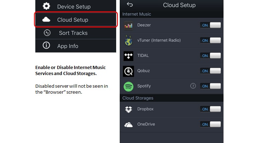This screenshot has width=256, height=143.
Task: Click the Deezer service icon
Action: coord(128,26)
